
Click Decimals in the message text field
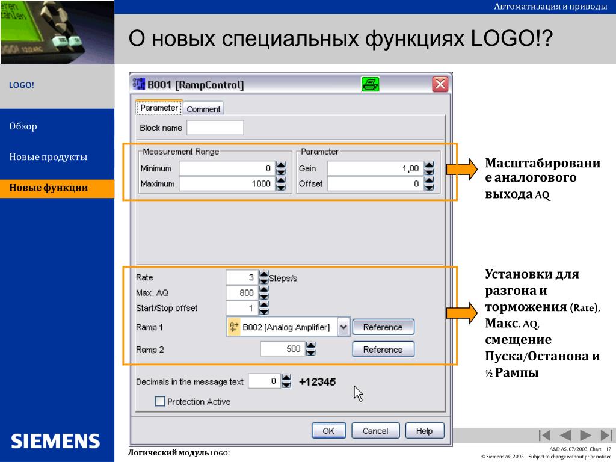[x=264, y=381]
